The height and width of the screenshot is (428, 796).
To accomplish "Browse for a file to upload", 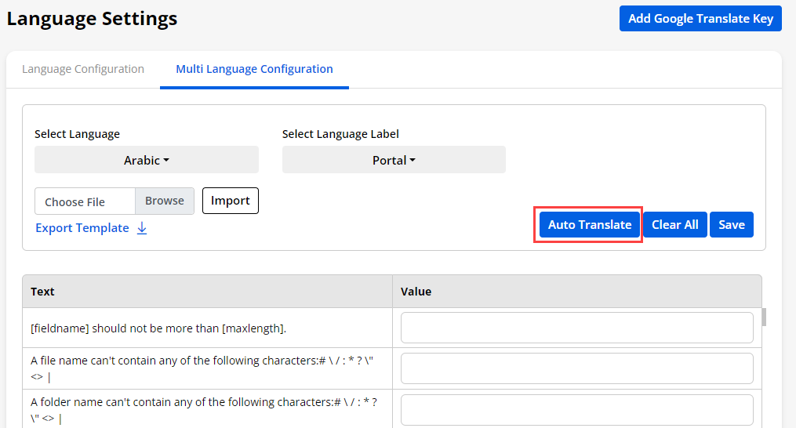I will 165,201.
